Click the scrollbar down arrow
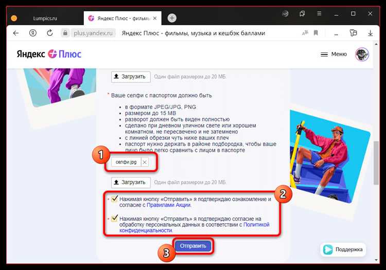This screenshot has width=386, height=270. point(376,260)
